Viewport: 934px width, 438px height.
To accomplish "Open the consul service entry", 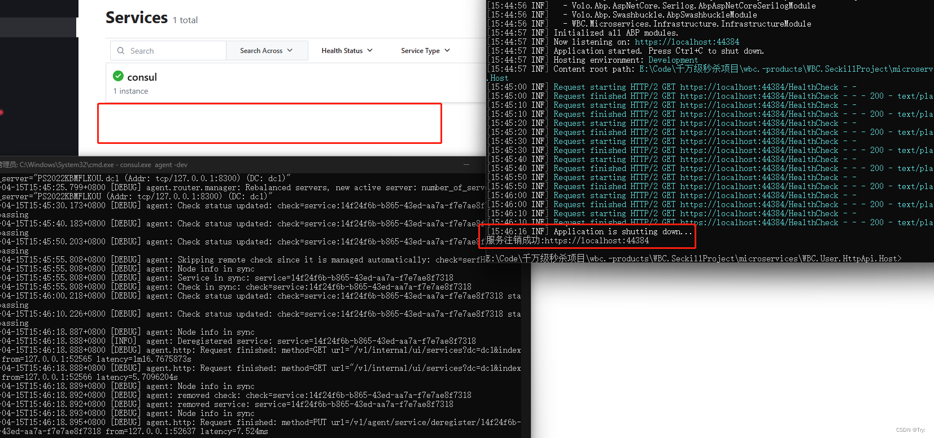I will [x=295, y=83].
